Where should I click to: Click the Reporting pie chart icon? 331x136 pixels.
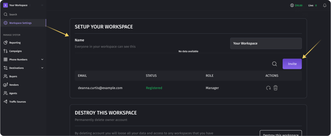pos(5,43)
